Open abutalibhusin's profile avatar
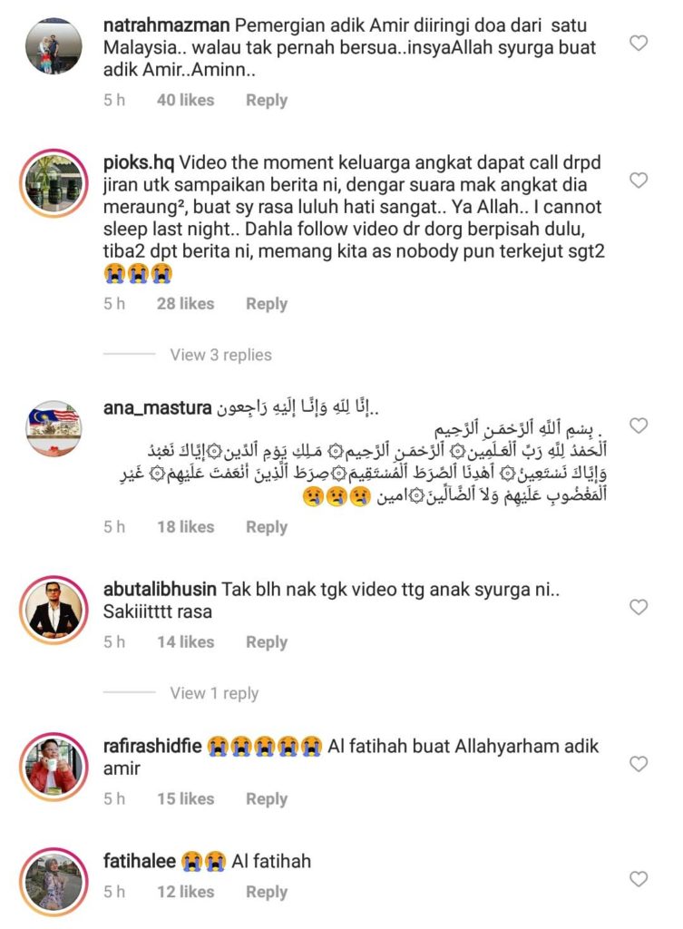683x929 pixels. pyautogui.click(x=54, y=609)
